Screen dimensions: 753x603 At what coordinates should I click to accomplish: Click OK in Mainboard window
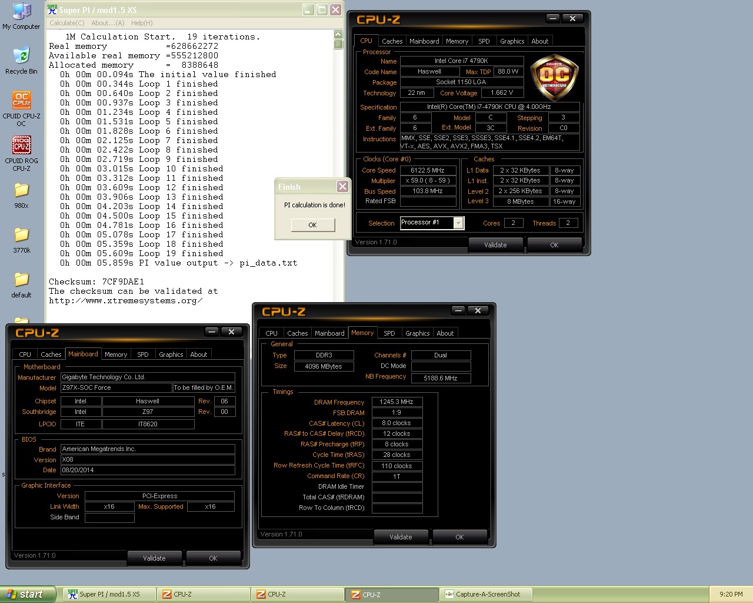(x=213, y=558)
